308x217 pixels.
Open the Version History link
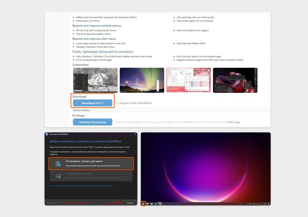pyautogui.click(x=82, y=110)
